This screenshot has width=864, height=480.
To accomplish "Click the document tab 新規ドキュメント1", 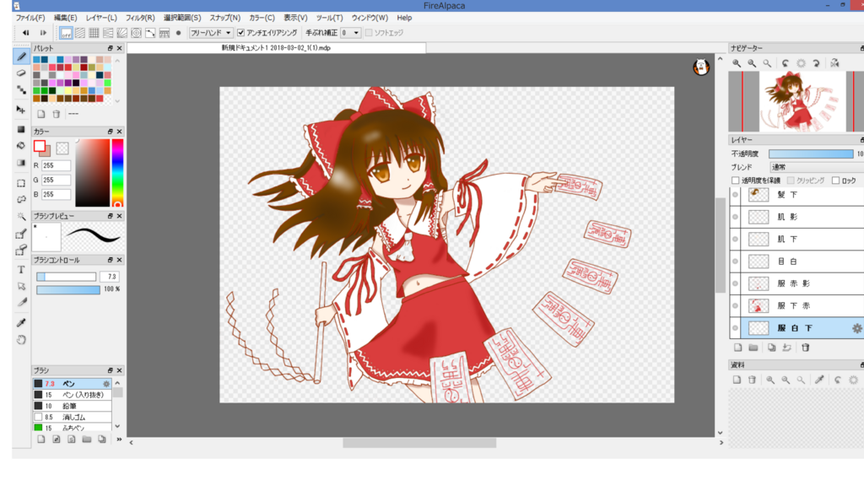I will (x=276, y=48).
